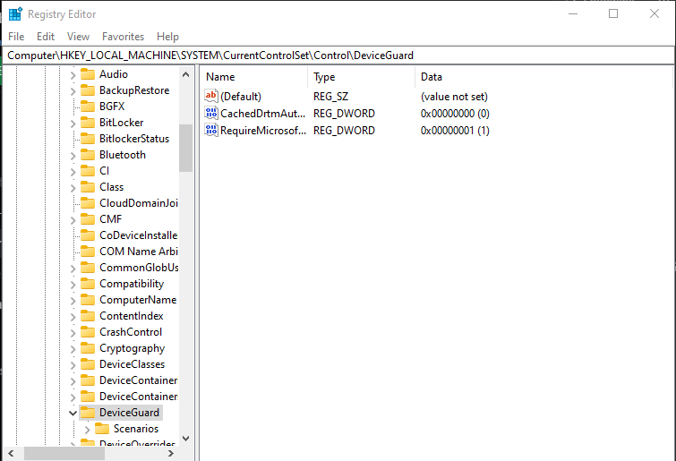The height and width of the screenshot is (461, 676).
Task: Select the Cryptography folder icon
Action: (88, 347)
